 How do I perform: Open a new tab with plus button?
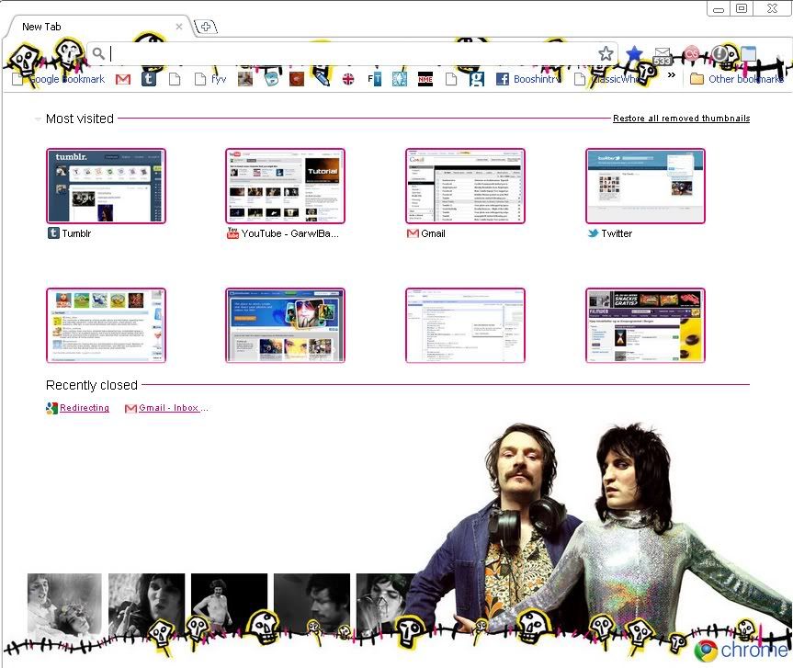[x=207, y=27]
